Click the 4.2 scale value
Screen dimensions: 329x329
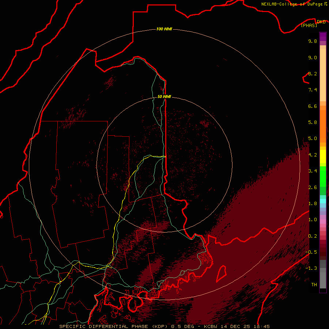click(313, 155)
